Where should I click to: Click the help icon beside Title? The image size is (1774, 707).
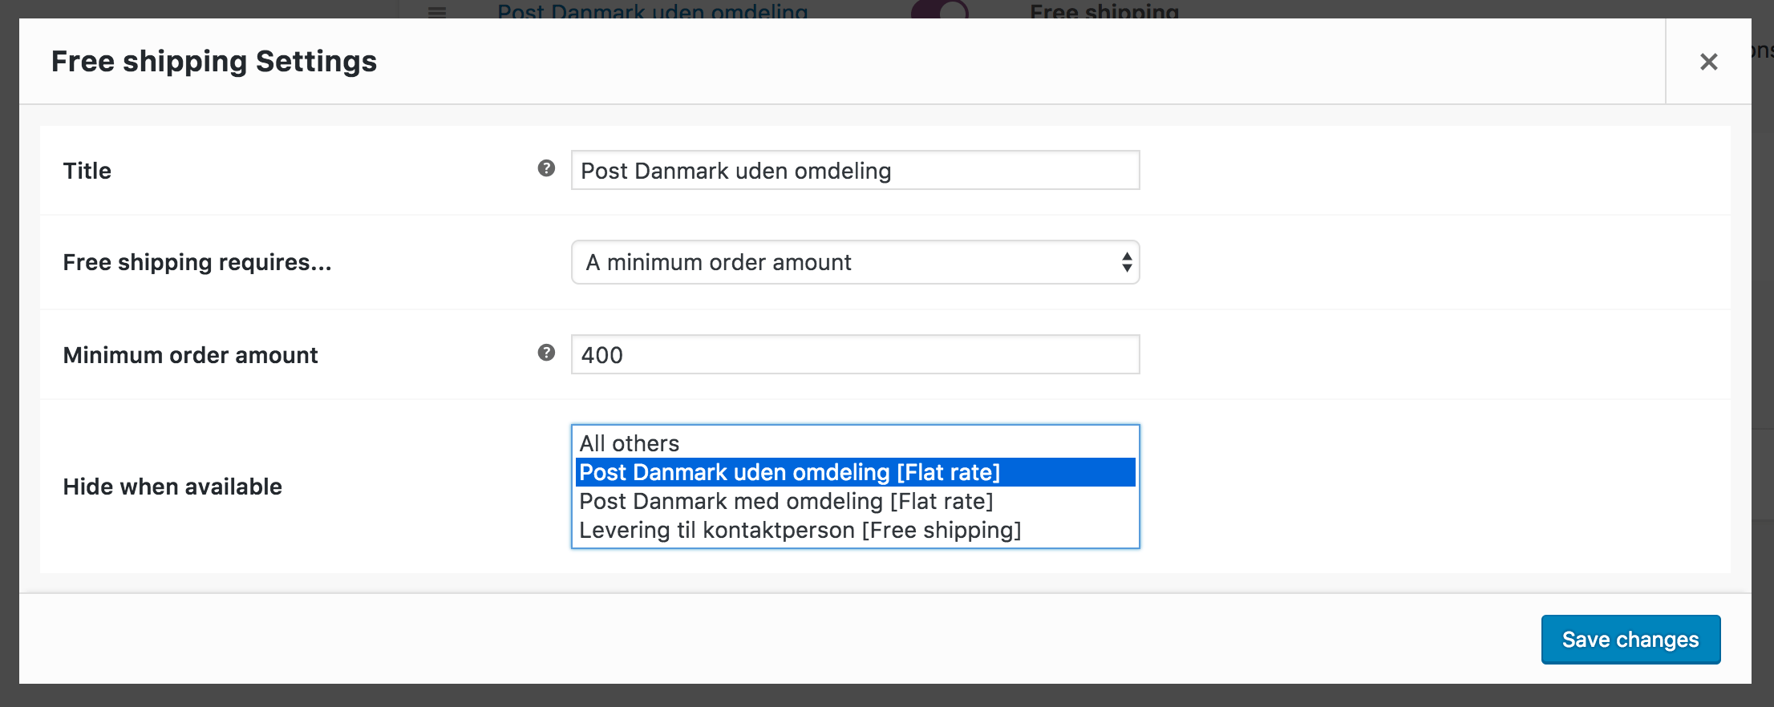click(546, 168)
